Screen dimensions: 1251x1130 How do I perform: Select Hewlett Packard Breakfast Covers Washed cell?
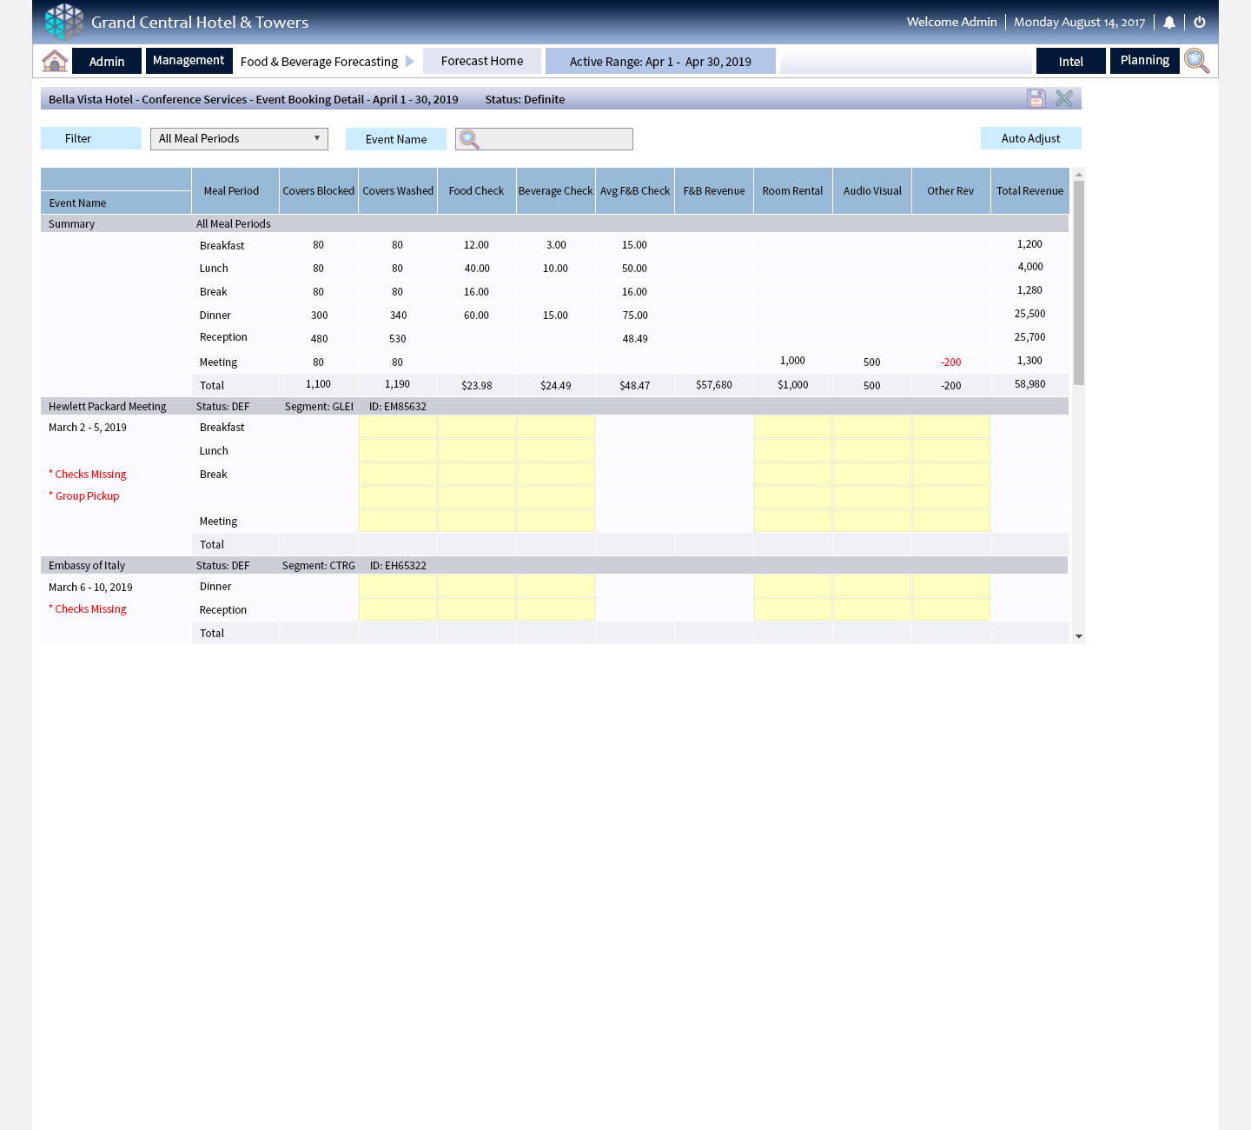pos(398,427)
